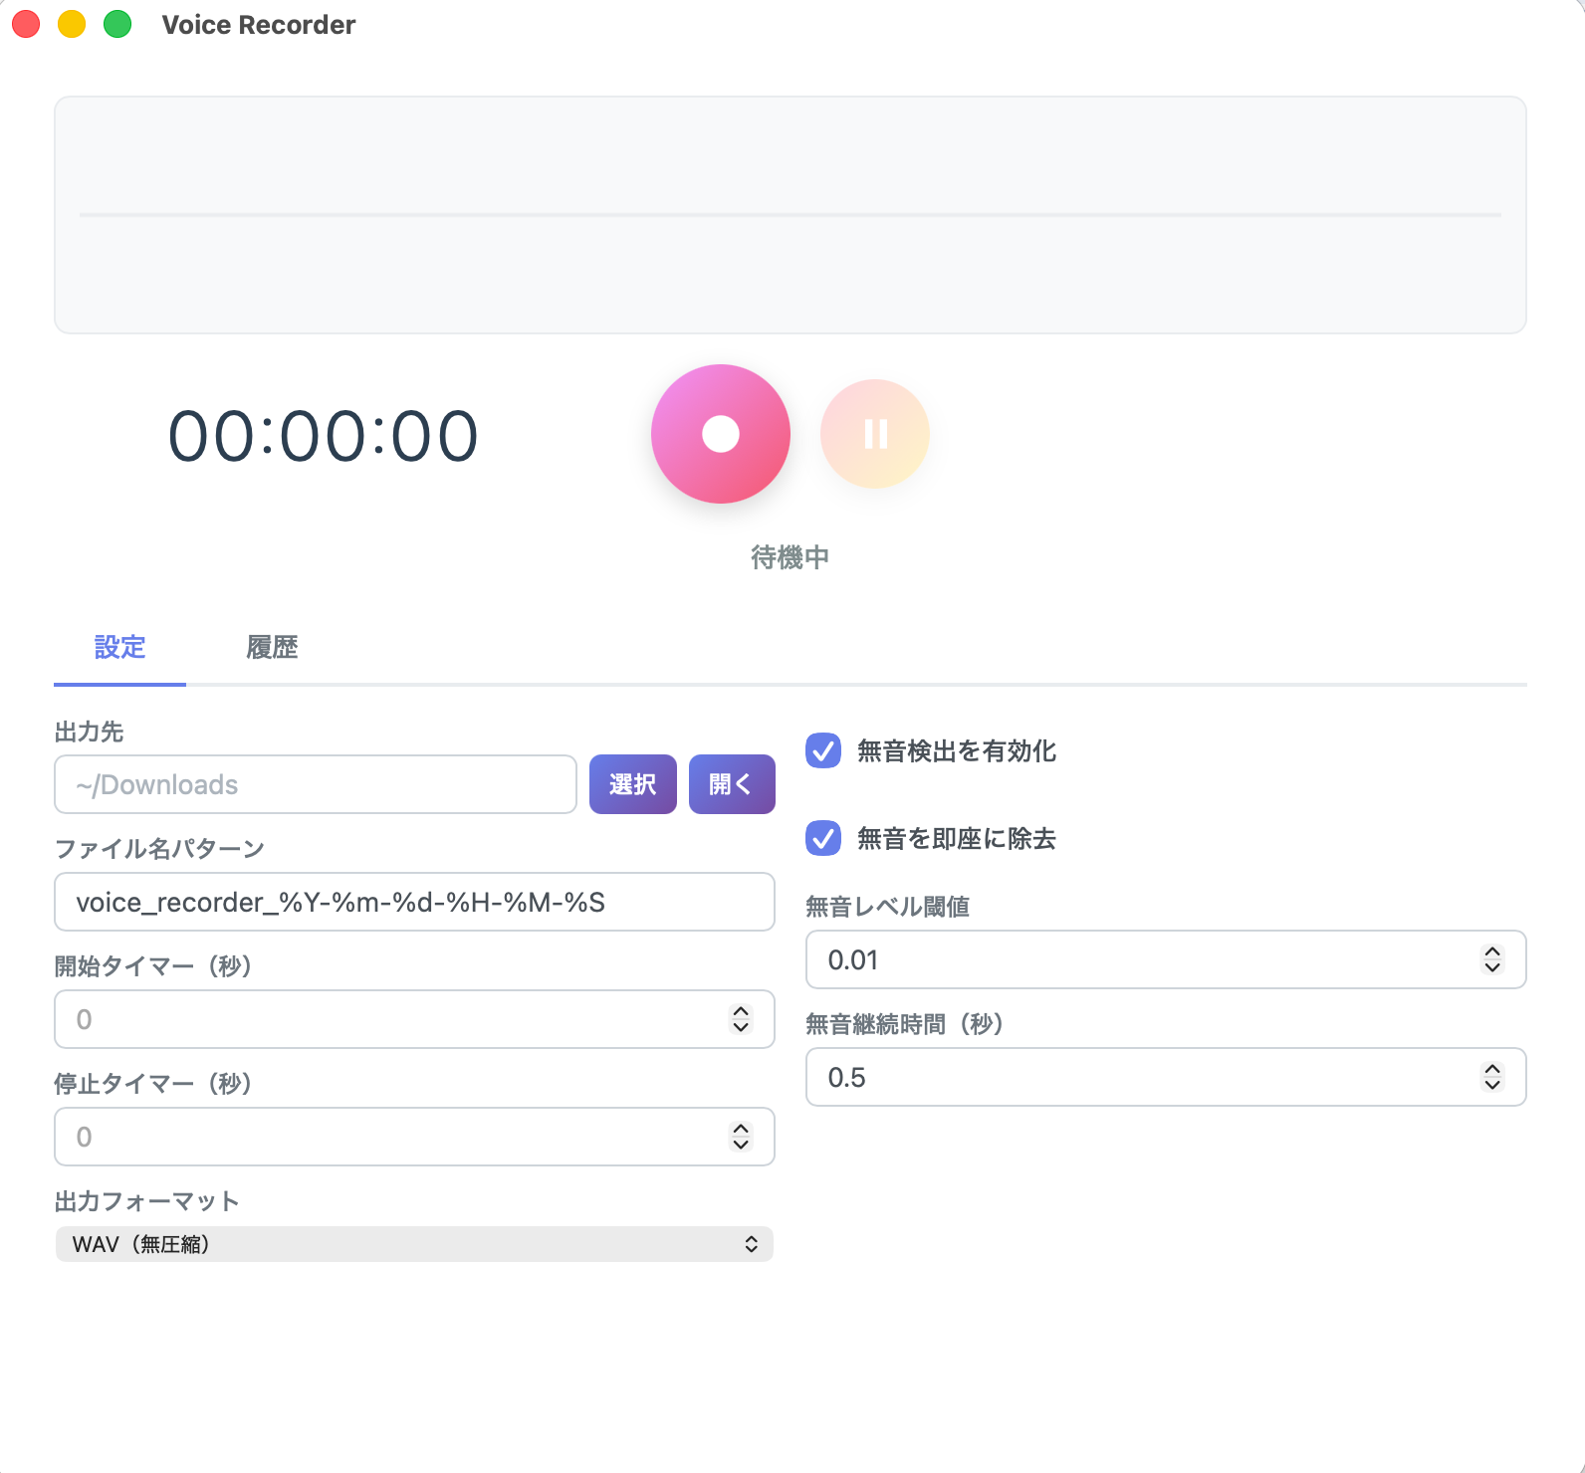Focus the ~/Downloads output path field
The image size is (1585, 1473).
[x=316, y=784]
